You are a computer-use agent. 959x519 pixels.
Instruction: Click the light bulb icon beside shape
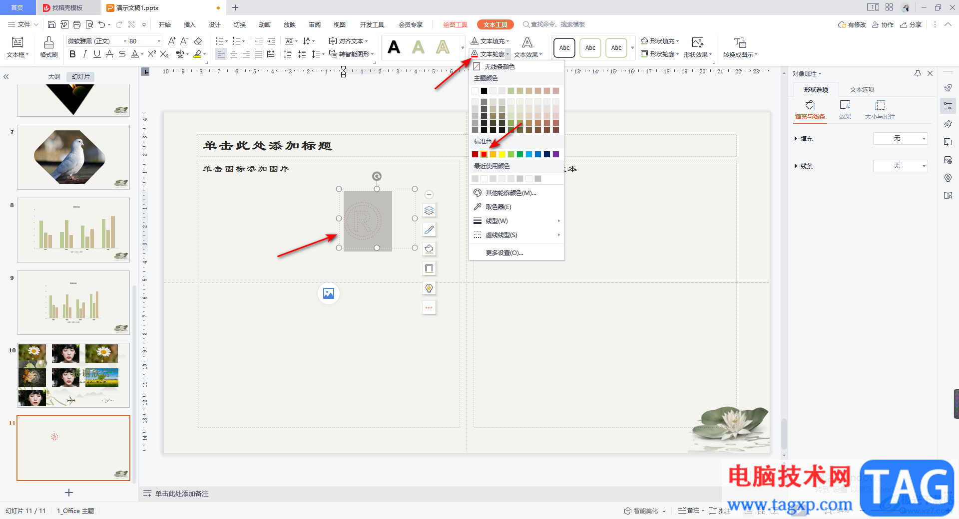coord(429,288)
